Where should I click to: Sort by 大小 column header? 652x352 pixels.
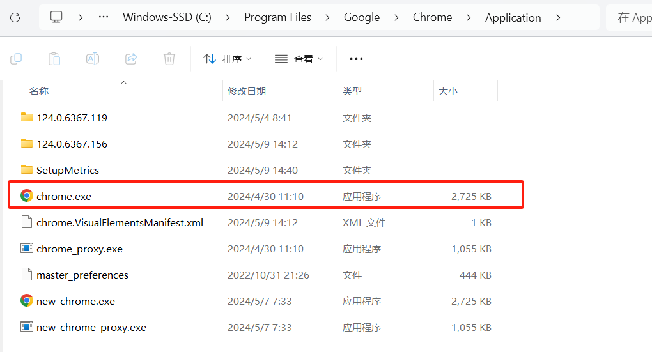(448, 91)
